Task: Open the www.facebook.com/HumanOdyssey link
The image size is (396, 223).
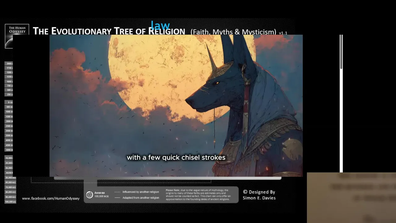Action: point(51,199)
